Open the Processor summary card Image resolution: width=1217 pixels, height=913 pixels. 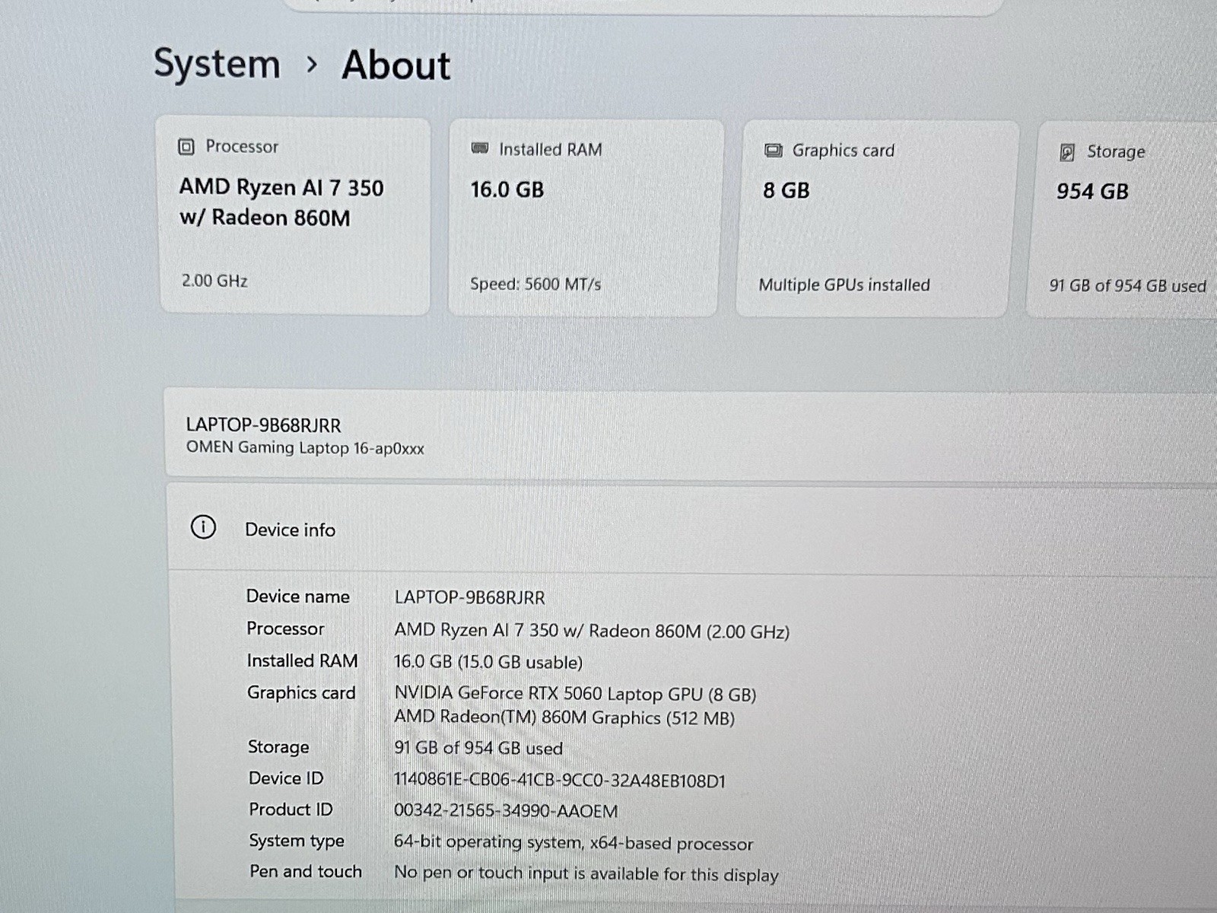[294, 215]
